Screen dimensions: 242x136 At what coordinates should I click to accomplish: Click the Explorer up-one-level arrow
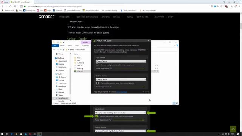click(64, 49)
